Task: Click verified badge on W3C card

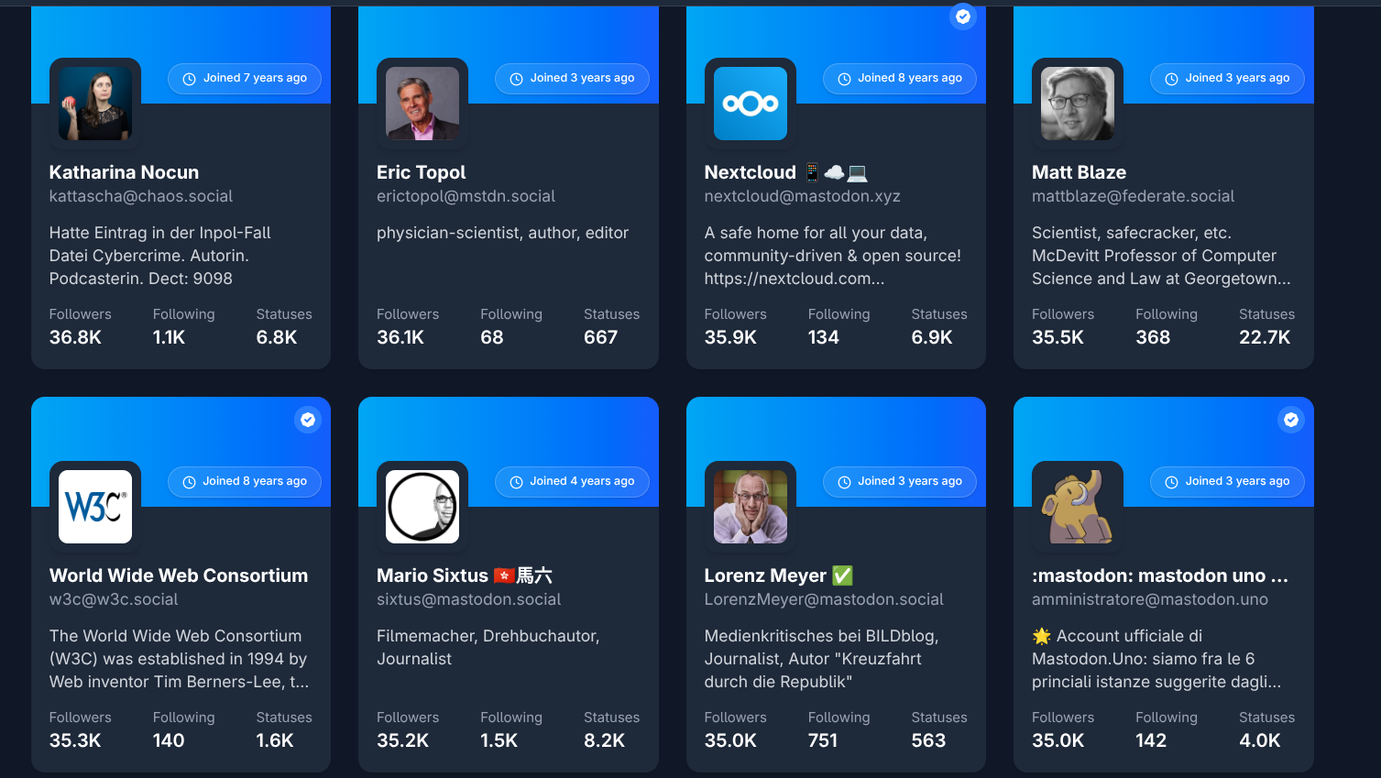Action: pos(308,420)
